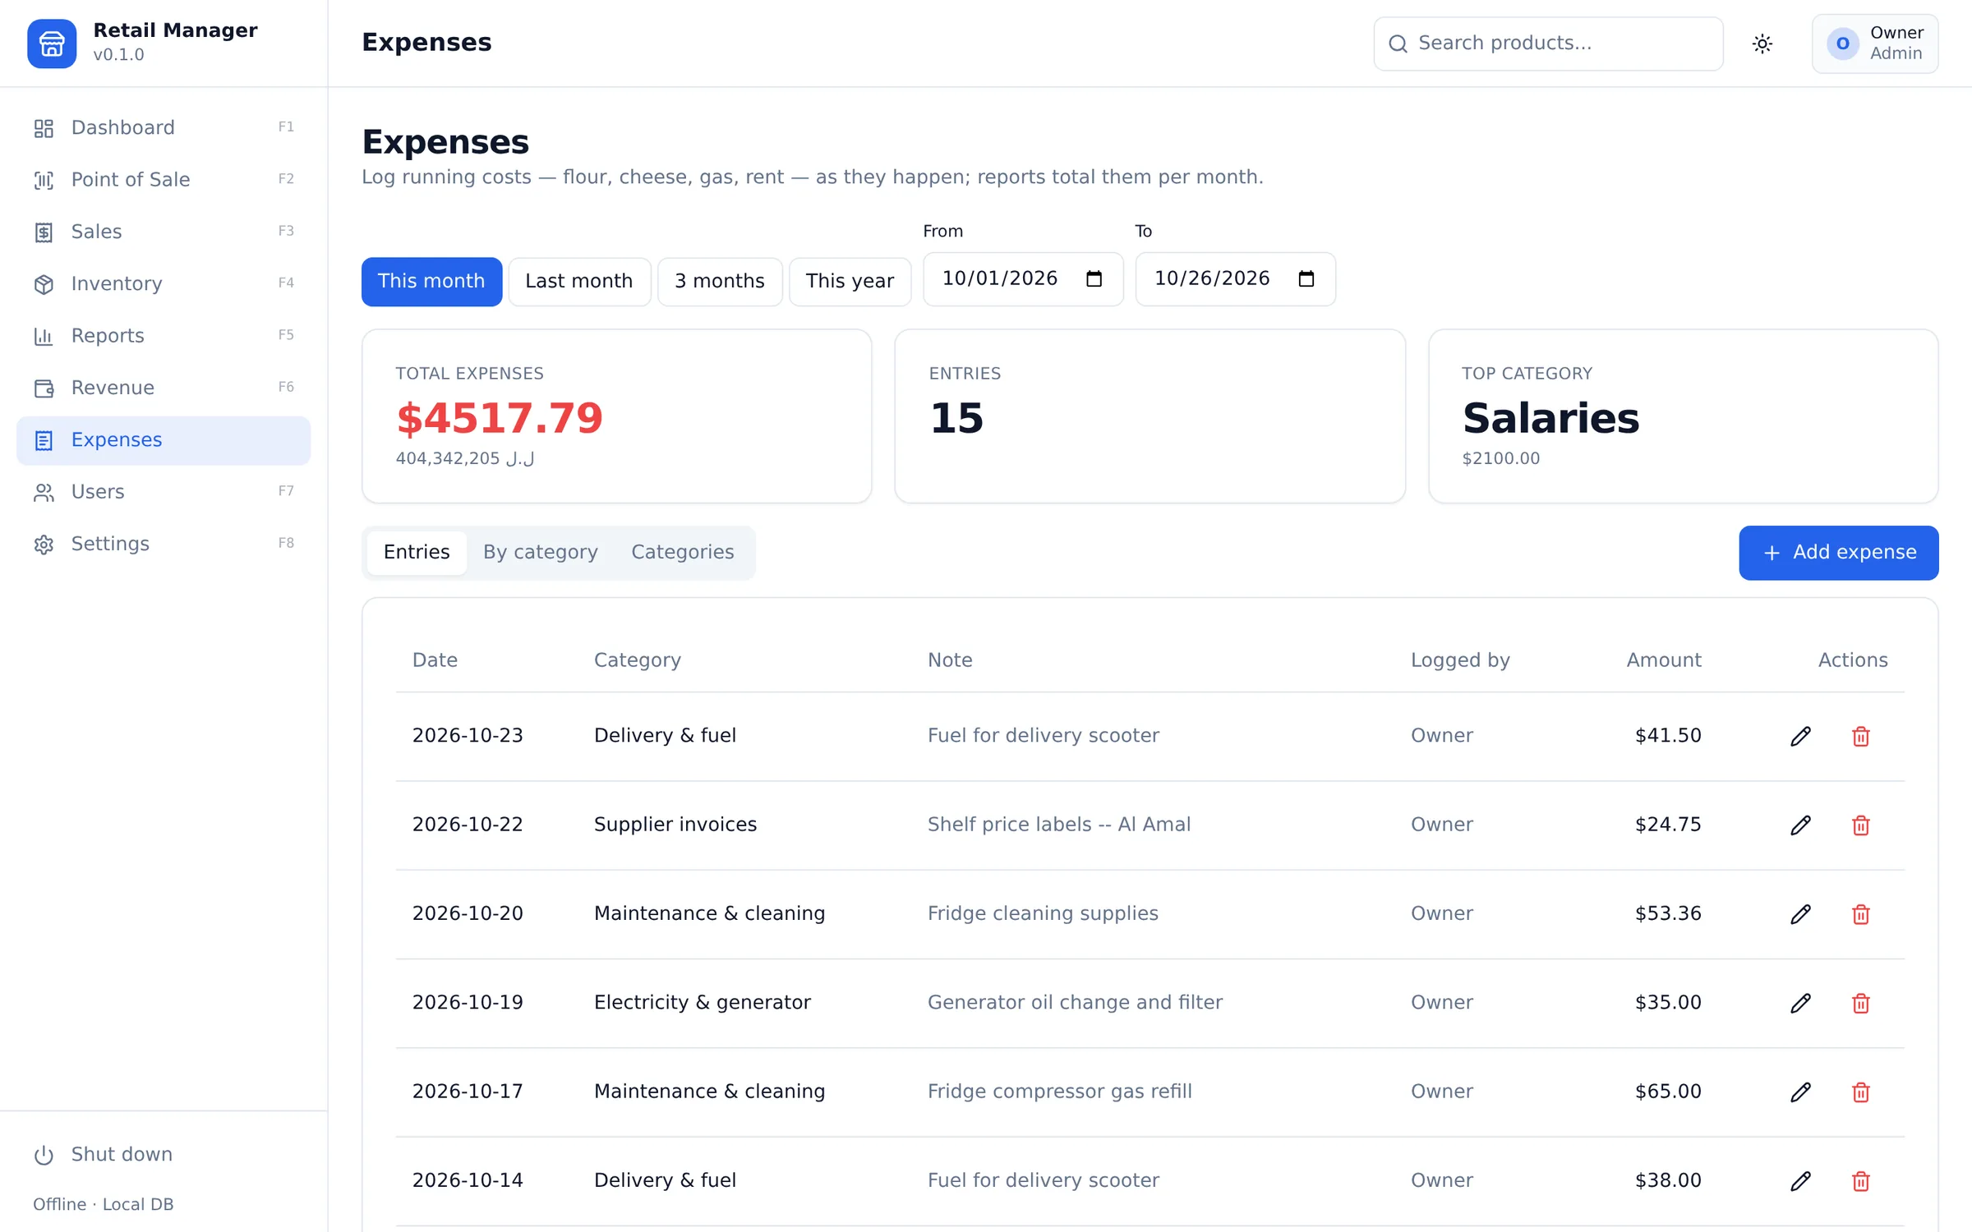Edit the 2026-10-23 fuel expense
1972x1232 pixels.
click(x=1800, y=736)
